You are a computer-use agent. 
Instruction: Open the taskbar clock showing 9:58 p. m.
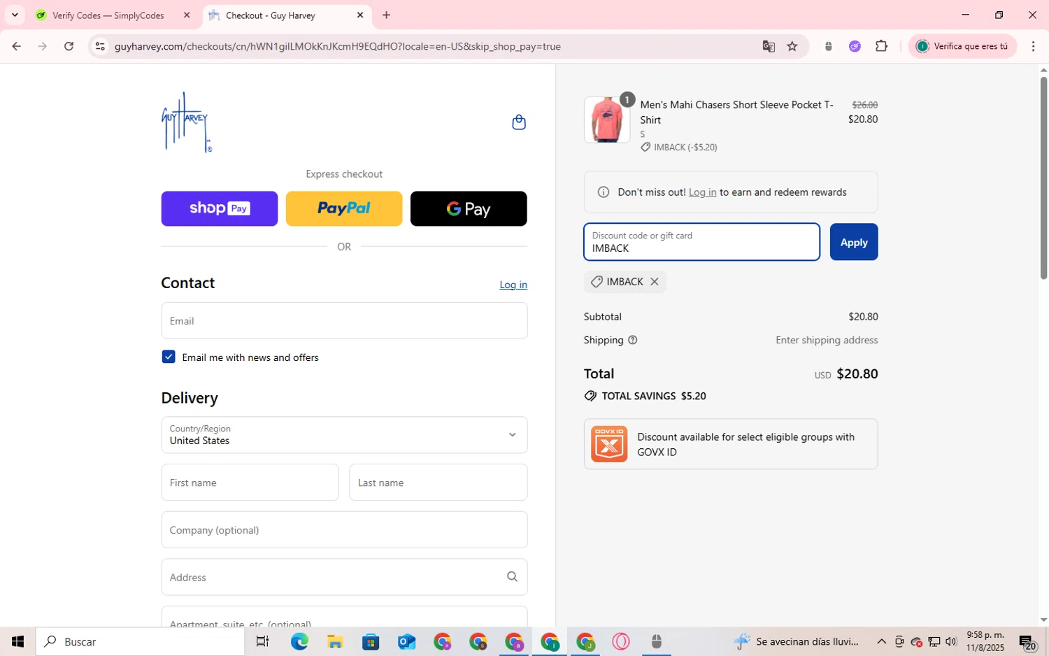(985, 641)
